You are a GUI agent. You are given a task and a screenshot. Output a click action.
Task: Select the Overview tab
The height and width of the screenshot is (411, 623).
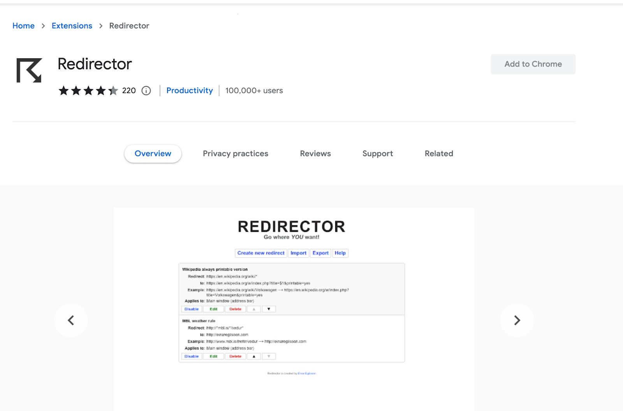[x=153, y=154]
